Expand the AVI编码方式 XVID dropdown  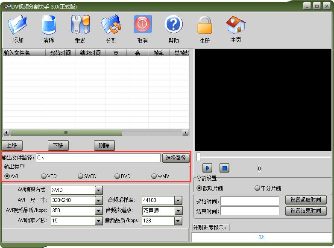pos(99,190)
